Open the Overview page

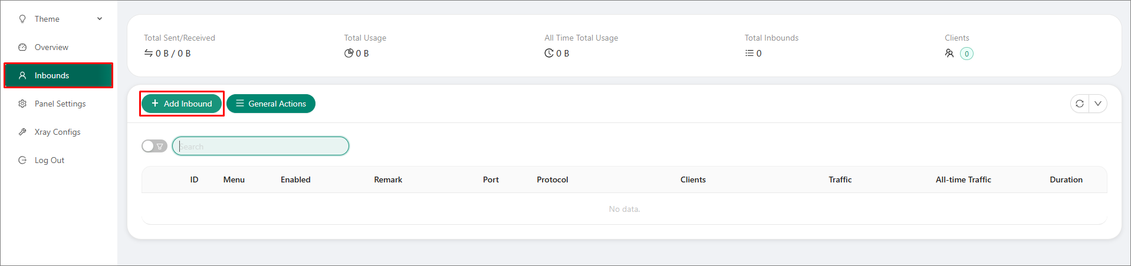(51, 47)
